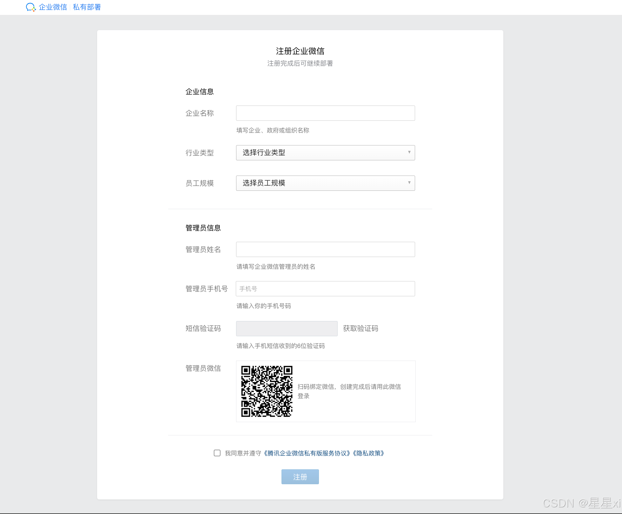Click the SMS verification code field

point(287,329)
